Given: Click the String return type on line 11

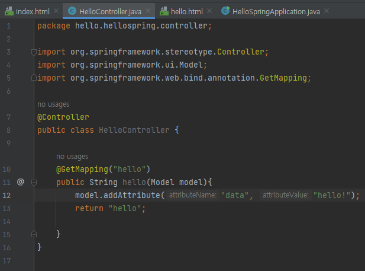Looking at the screenshot, I should tap(104, 182).
